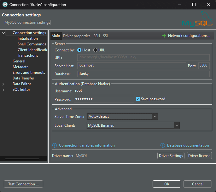Select the Host radio button

click(x=79, y=50)
